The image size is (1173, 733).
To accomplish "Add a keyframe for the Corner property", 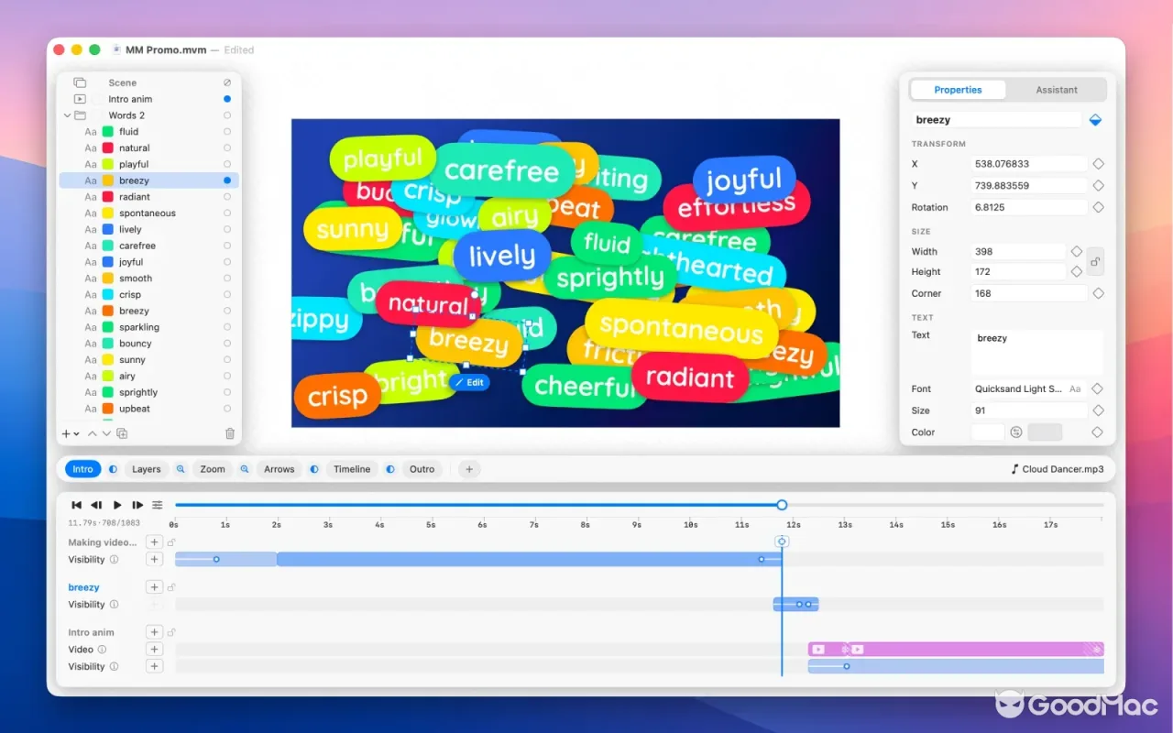I will point(1098,293).
